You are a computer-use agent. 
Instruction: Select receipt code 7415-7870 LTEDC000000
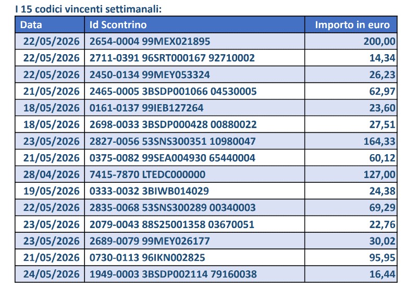pyautogui.click(x=148, y=174)
